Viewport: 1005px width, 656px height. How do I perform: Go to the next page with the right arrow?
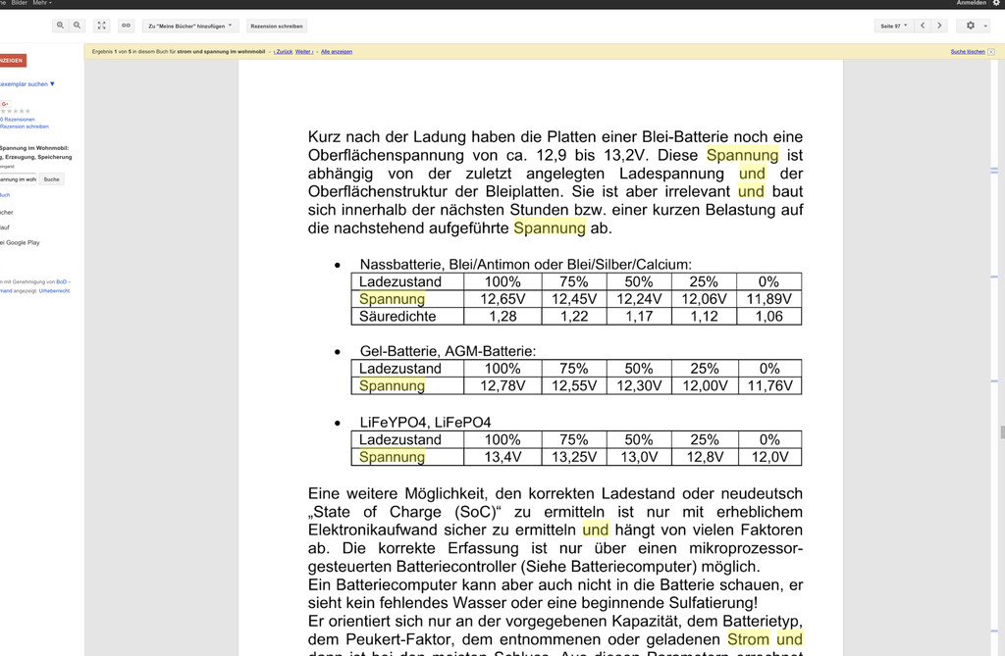coord(939,25)
